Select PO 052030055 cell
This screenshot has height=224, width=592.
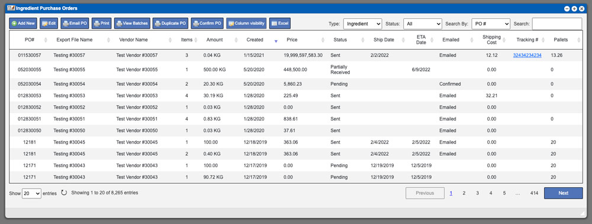pos(30,69)
